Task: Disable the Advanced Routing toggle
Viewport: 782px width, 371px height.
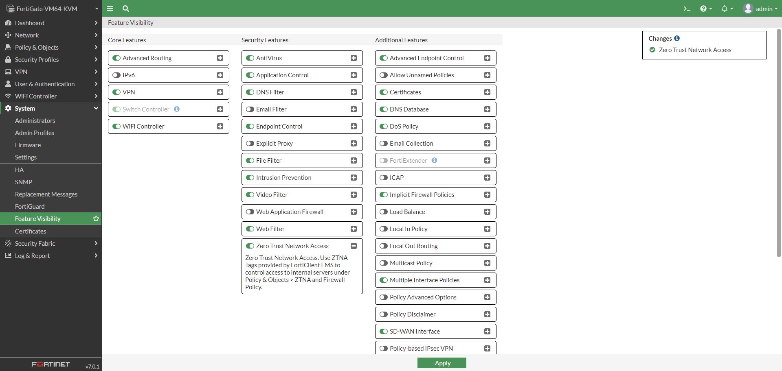Action: [x=116, y=58]
